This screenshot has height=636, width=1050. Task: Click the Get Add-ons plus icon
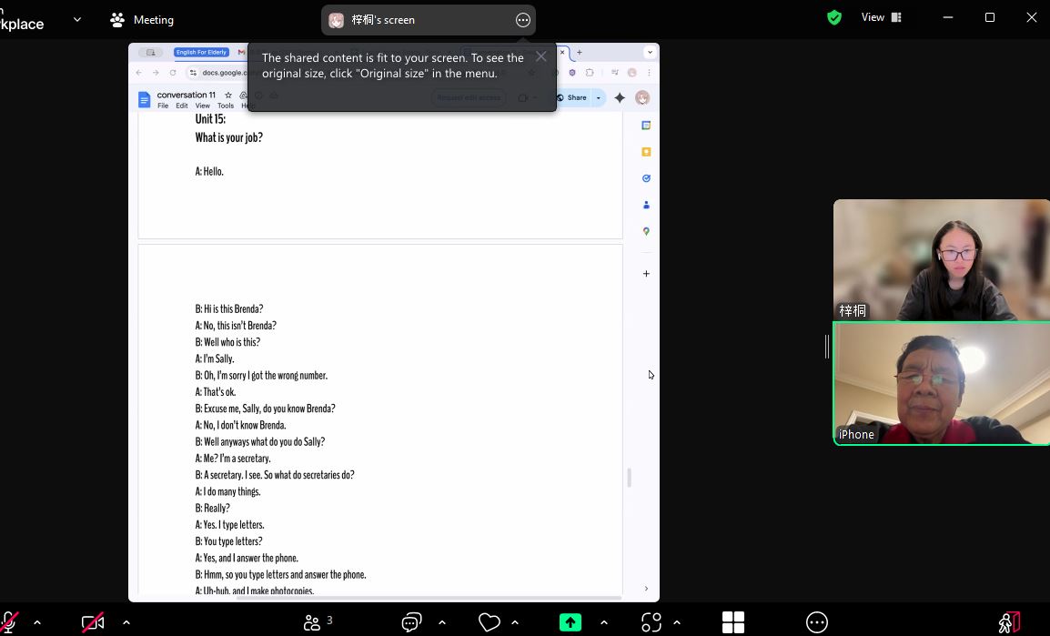point(646,273)
